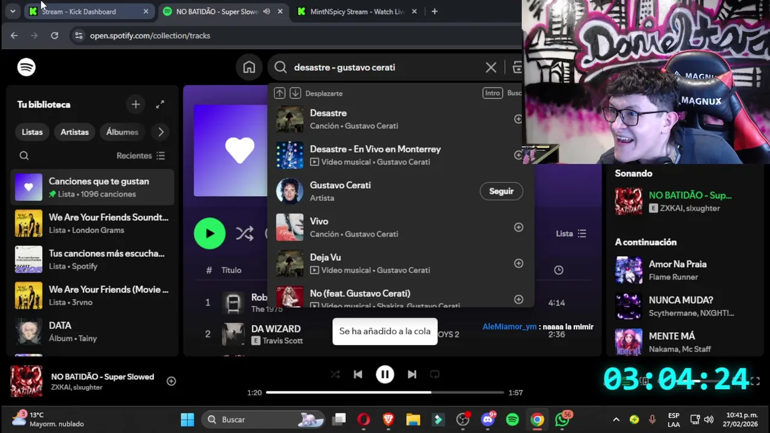Clear the search field with the X
The width and height of the screenshot is (770, 433).
(x=491, y=67)
